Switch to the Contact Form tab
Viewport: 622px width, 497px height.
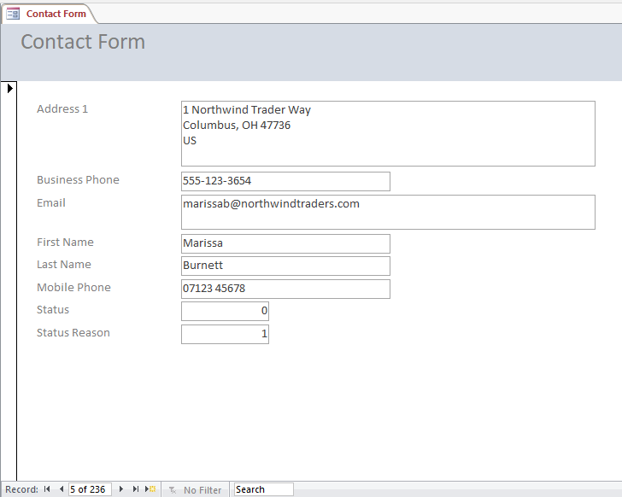pos(56,14)
